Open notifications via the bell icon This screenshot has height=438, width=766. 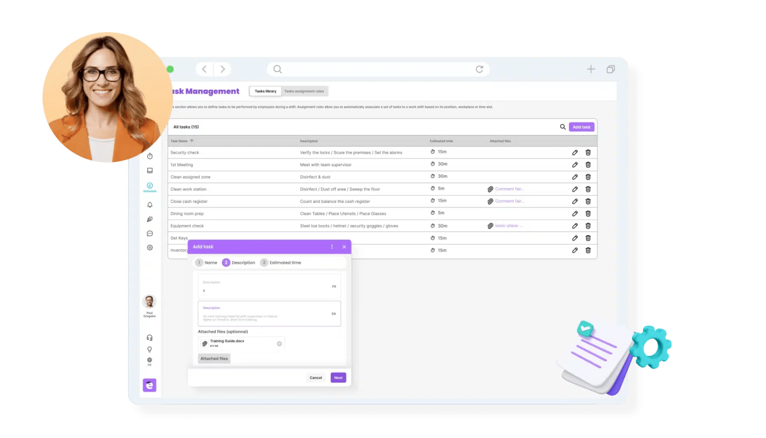tap(149, 204)
